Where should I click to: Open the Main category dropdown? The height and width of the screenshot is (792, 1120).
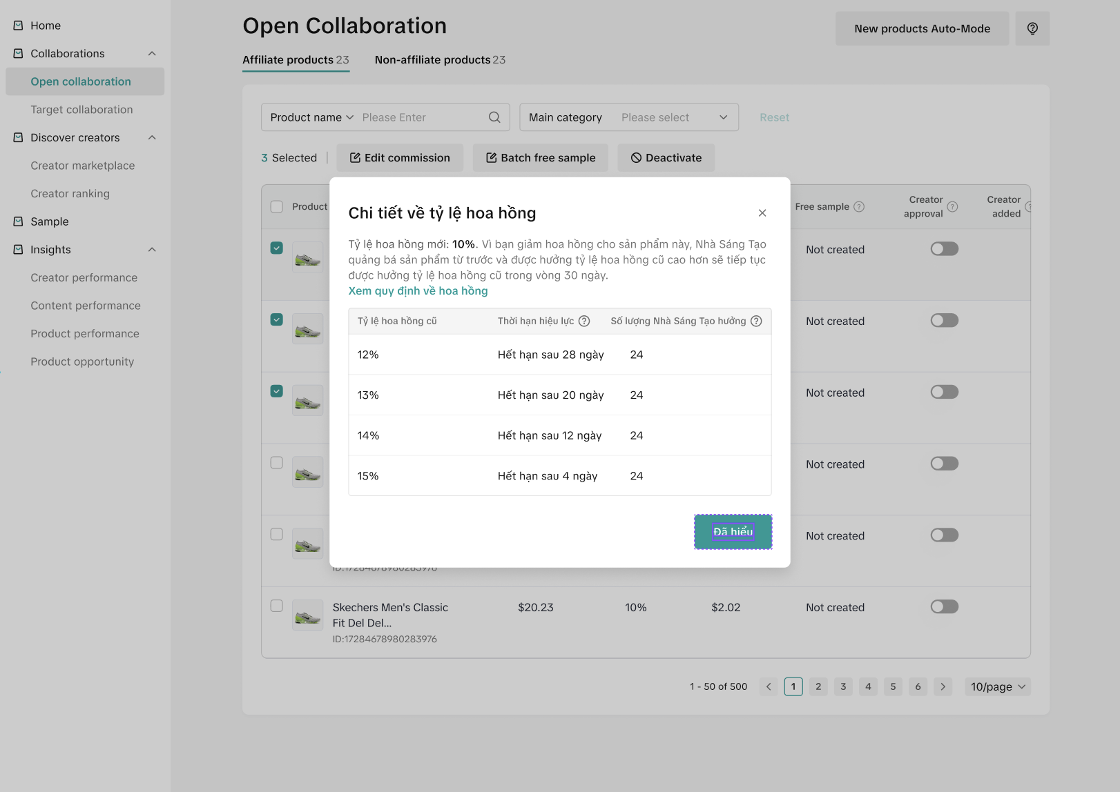click(x=628, y=117)
